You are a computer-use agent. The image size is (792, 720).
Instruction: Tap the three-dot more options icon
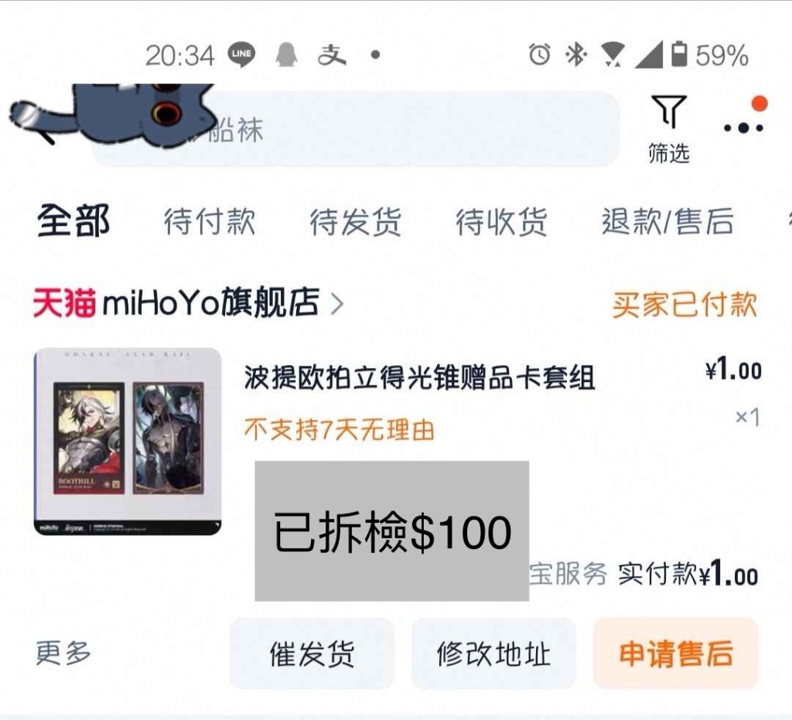click(744, 128)
